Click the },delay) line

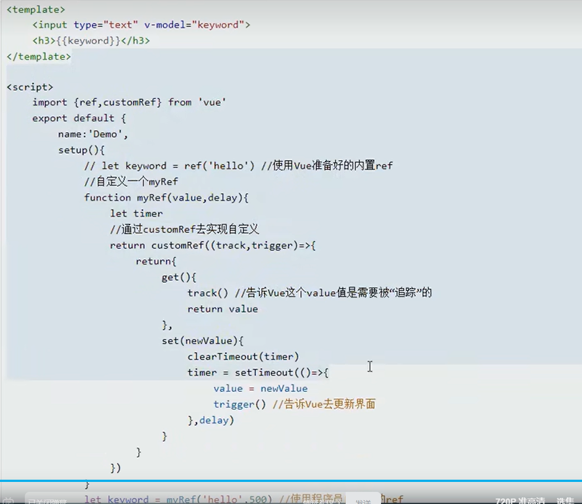point(211,421)
